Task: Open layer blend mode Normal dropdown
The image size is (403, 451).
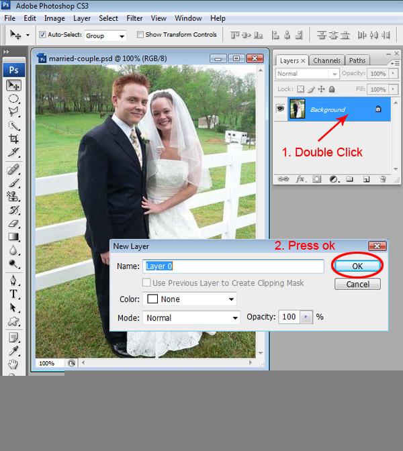Action: click(x=308, y=74)
